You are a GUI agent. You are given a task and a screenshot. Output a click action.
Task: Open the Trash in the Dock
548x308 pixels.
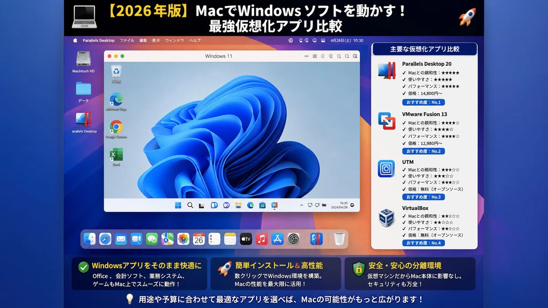339,239
